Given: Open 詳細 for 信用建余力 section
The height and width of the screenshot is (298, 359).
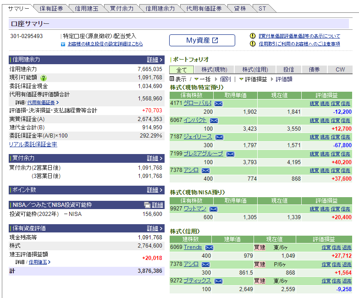Looking at the screenshot, I should [155, 60].
